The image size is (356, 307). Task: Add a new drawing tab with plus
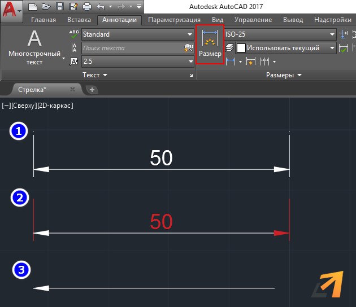(x=92, y=90)
